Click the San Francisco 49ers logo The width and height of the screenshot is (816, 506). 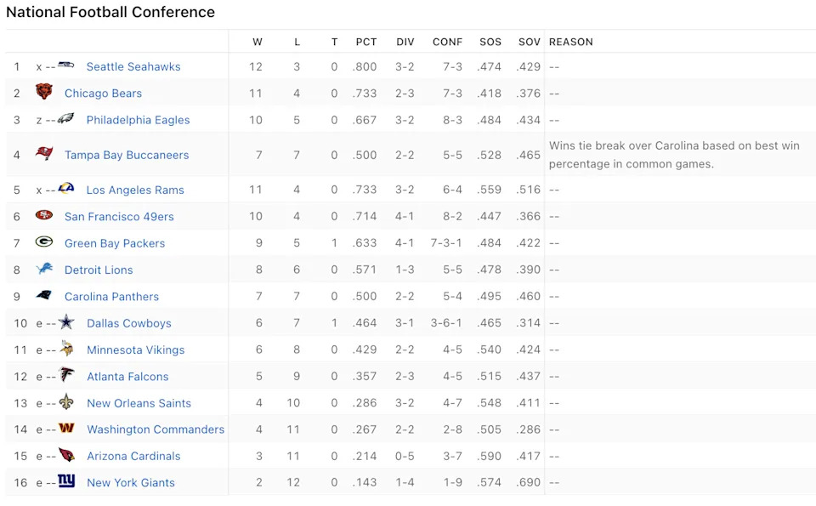(x=44, y=216)
